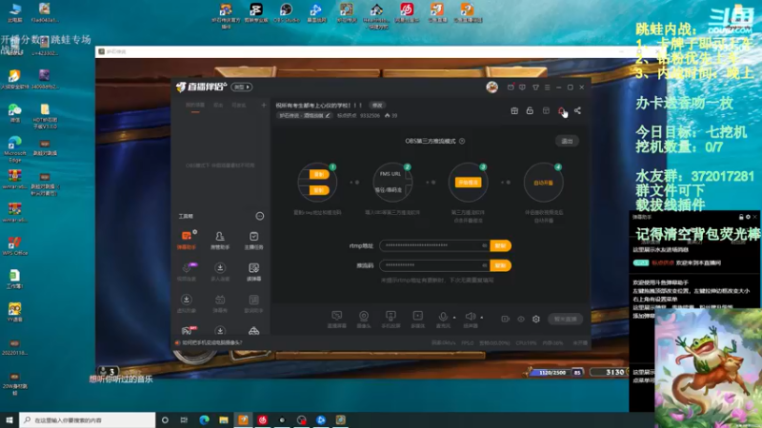Screen dimensions: 762x428
Task: Click the frog artwork thumbnail at bottom right
Action: pyautogui.click(x=708, y=368)
